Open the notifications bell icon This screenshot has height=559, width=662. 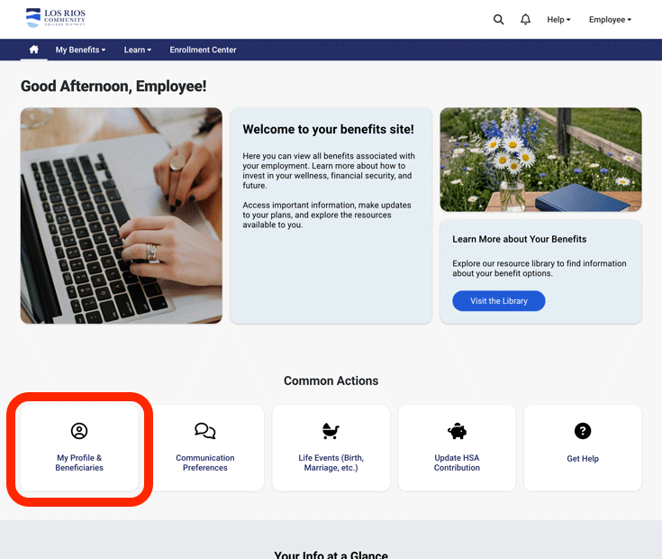(x=525, y=20)
